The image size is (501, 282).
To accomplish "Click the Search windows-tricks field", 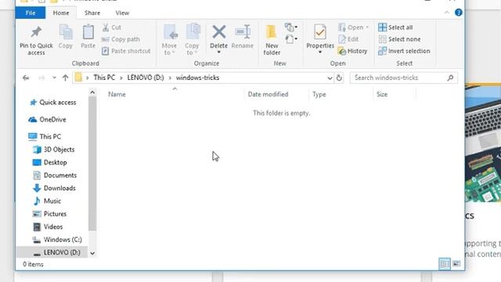I will [x=404, y=78].
